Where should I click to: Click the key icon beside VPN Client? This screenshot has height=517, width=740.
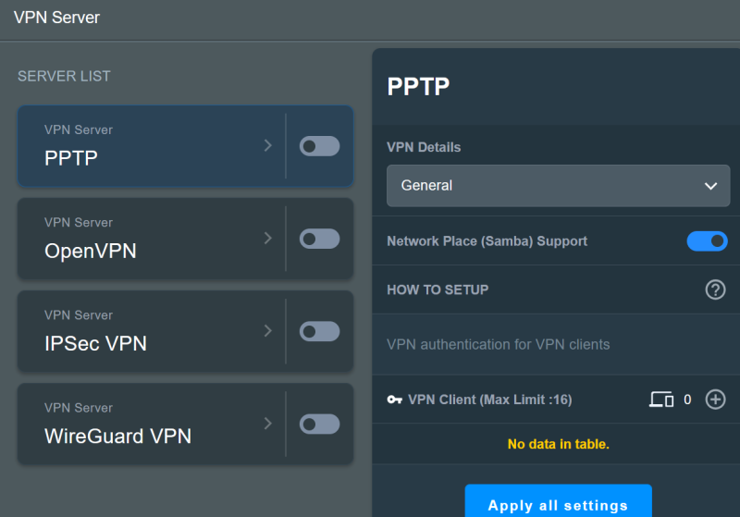coord(394,400)
